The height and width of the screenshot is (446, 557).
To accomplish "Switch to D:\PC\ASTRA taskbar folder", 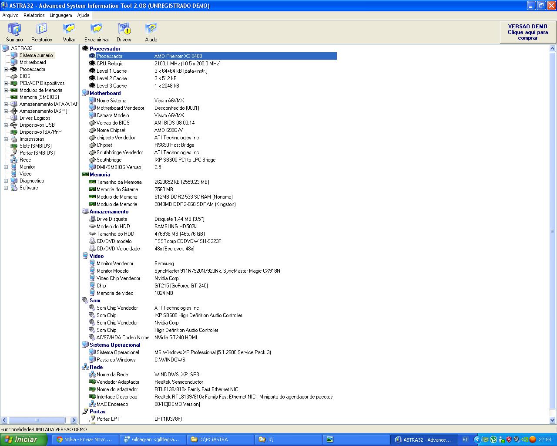I will tap(221, 439).
